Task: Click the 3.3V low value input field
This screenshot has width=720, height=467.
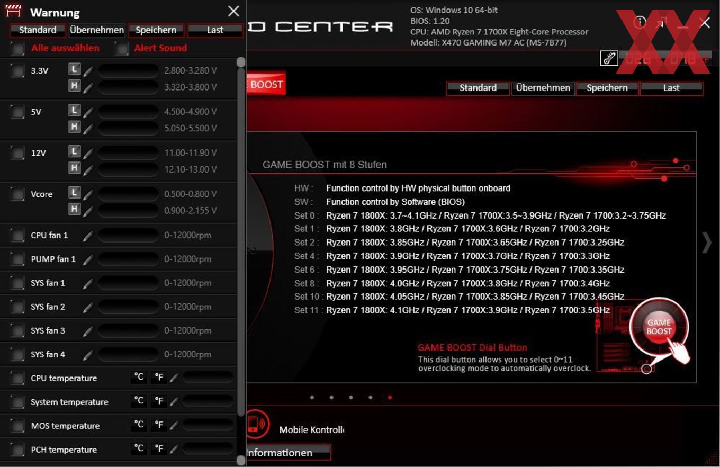Action: tap(128, 70)
